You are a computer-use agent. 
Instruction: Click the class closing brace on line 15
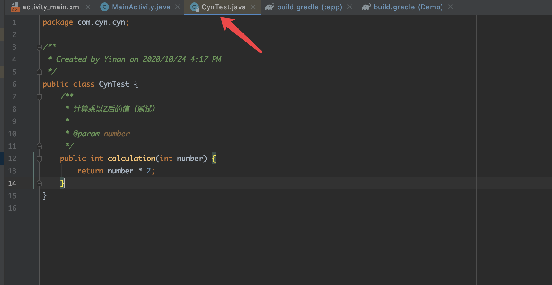(x=45, y=195)
